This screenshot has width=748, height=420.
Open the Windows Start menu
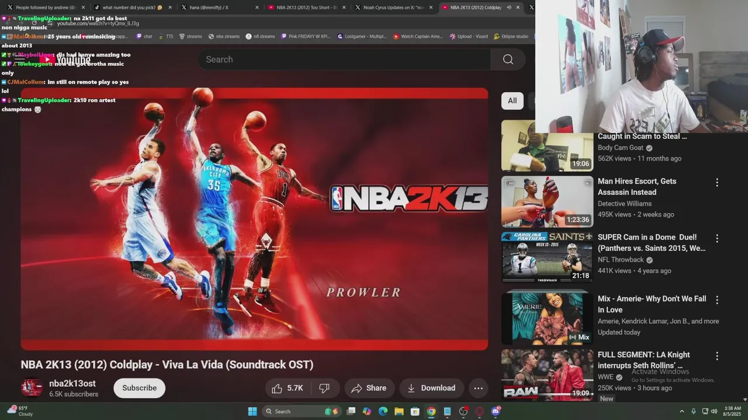[x=252, y=411]
